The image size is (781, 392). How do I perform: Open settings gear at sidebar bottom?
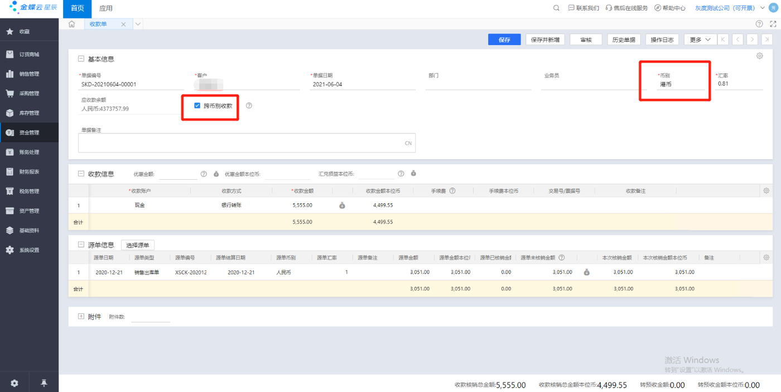coord(15,384)
